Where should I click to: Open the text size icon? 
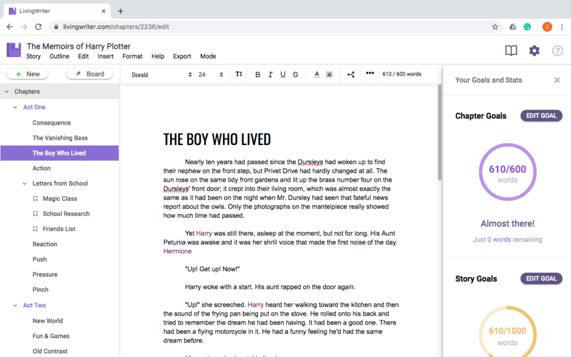pos(238,74)
